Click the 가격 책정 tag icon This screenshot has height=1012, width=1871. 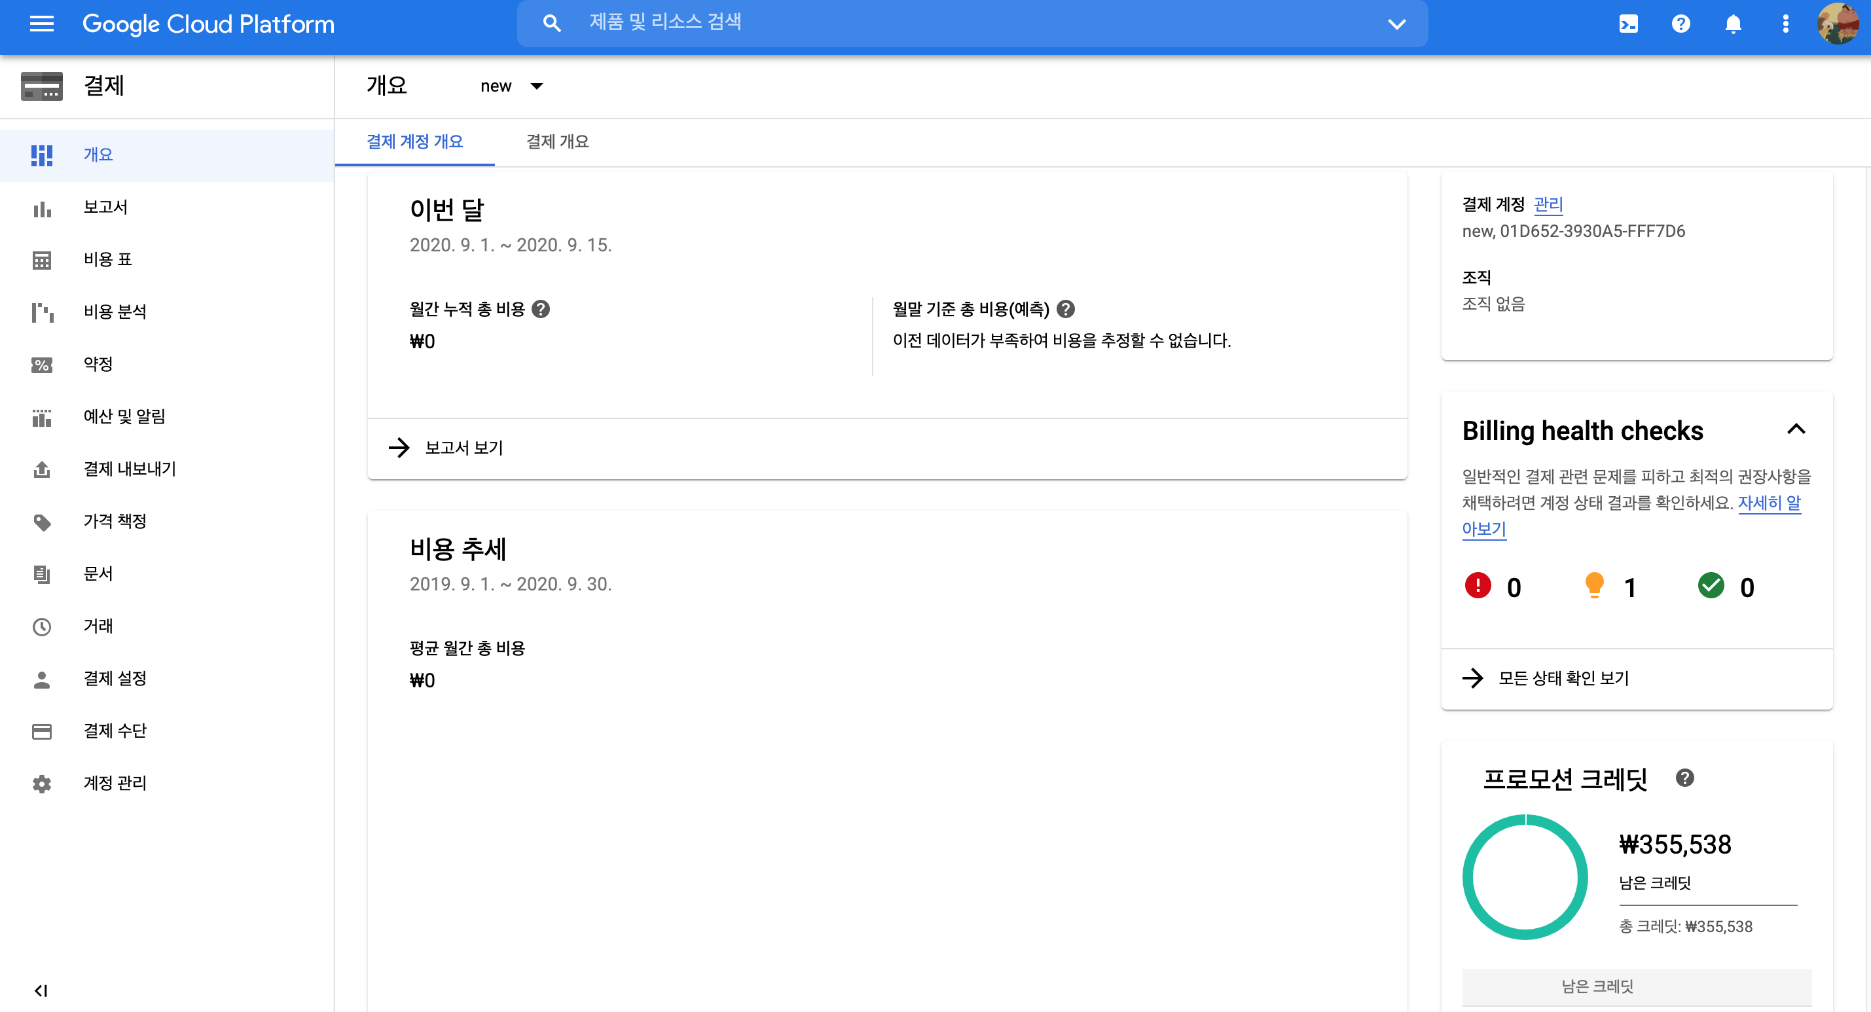41,522
